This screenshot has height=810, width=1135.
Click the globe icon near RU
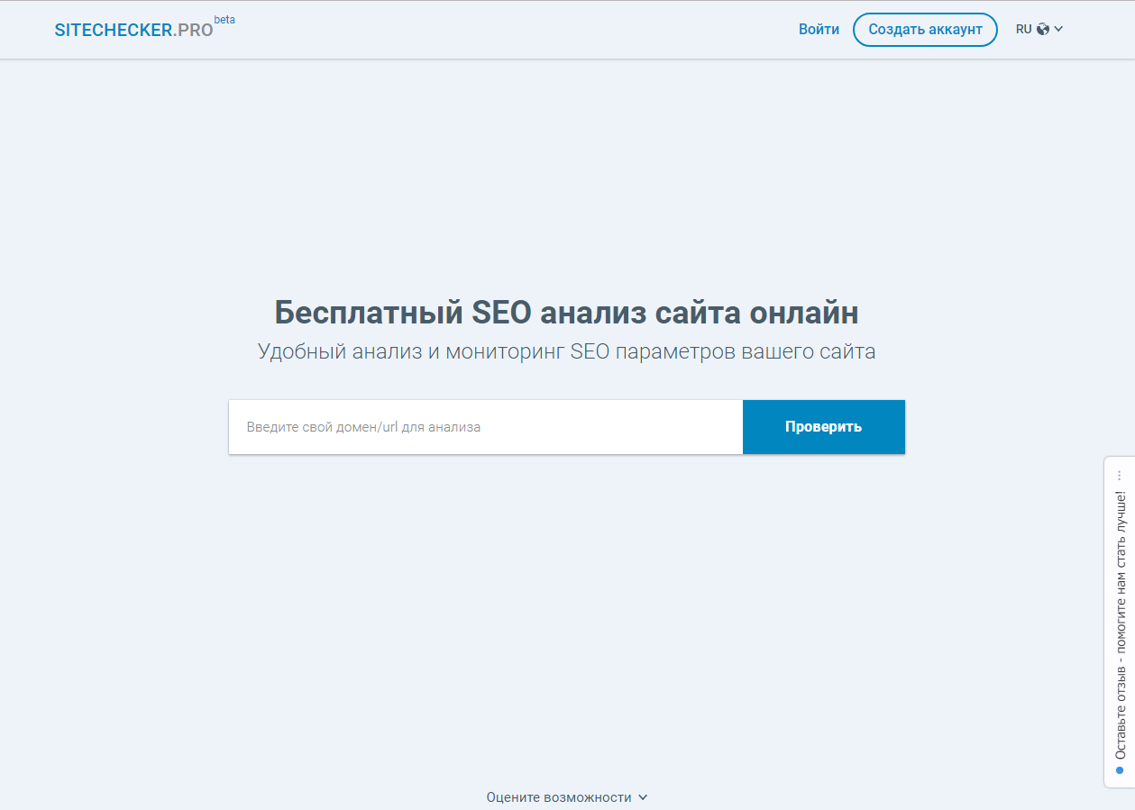[x=1044, y=29]
